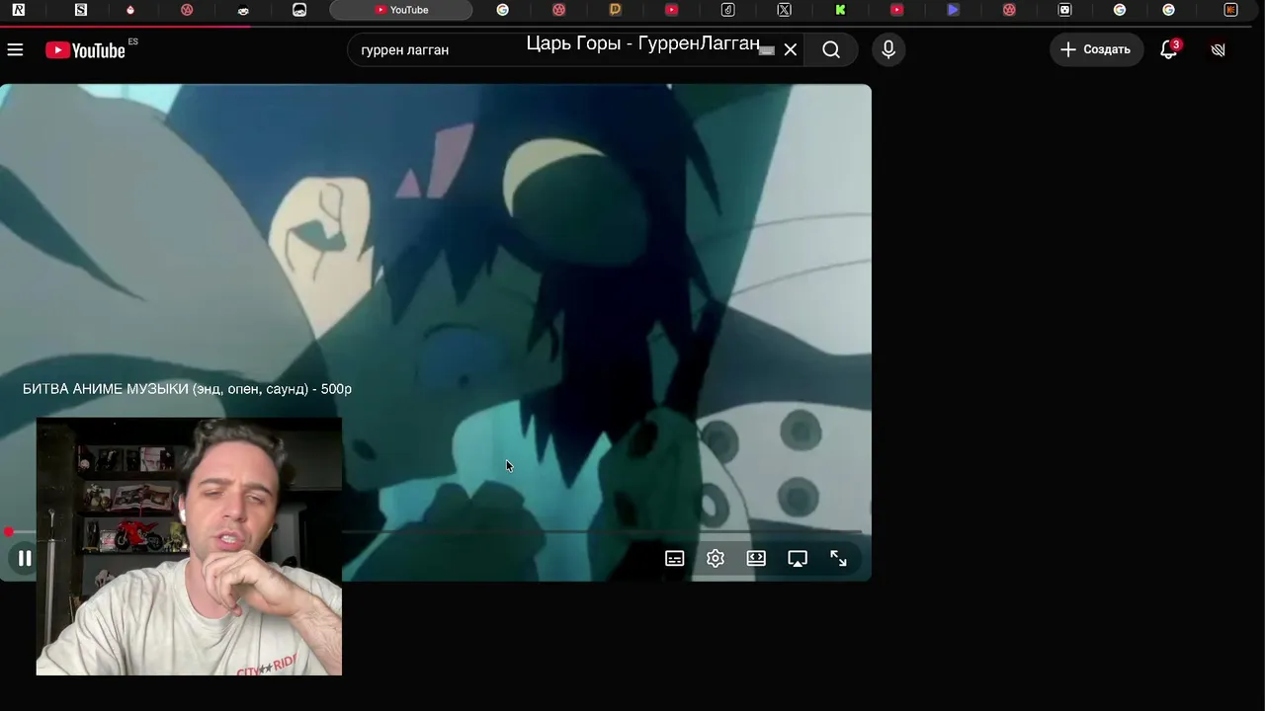Run the search with the magnifier button
Image resolution: width=1265 pixels, height=711 pixels.
coord(831,49)
